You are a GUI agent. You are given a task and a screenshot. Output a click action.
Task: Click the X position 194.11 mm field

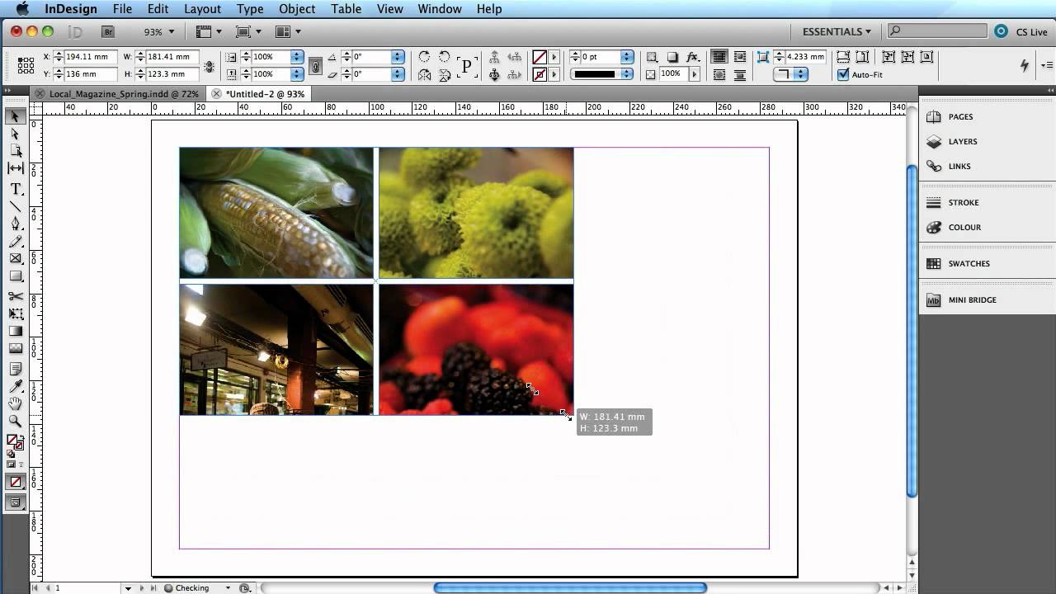coord(91,57)
